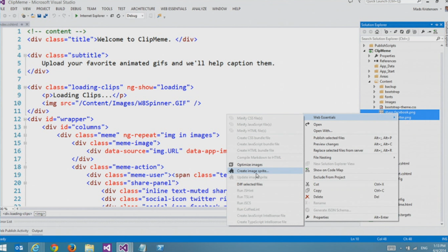Click the wrench Properties icon in Solution Explorer toolbar
The width and height of the screenshot is (448, 252).
tap(423, 31)
